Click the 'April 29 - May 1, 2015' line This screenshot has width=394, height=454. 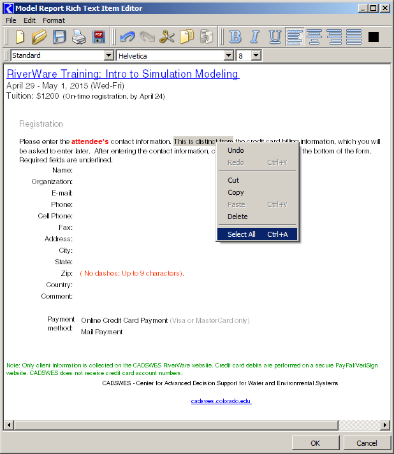[x=65, y=86]
